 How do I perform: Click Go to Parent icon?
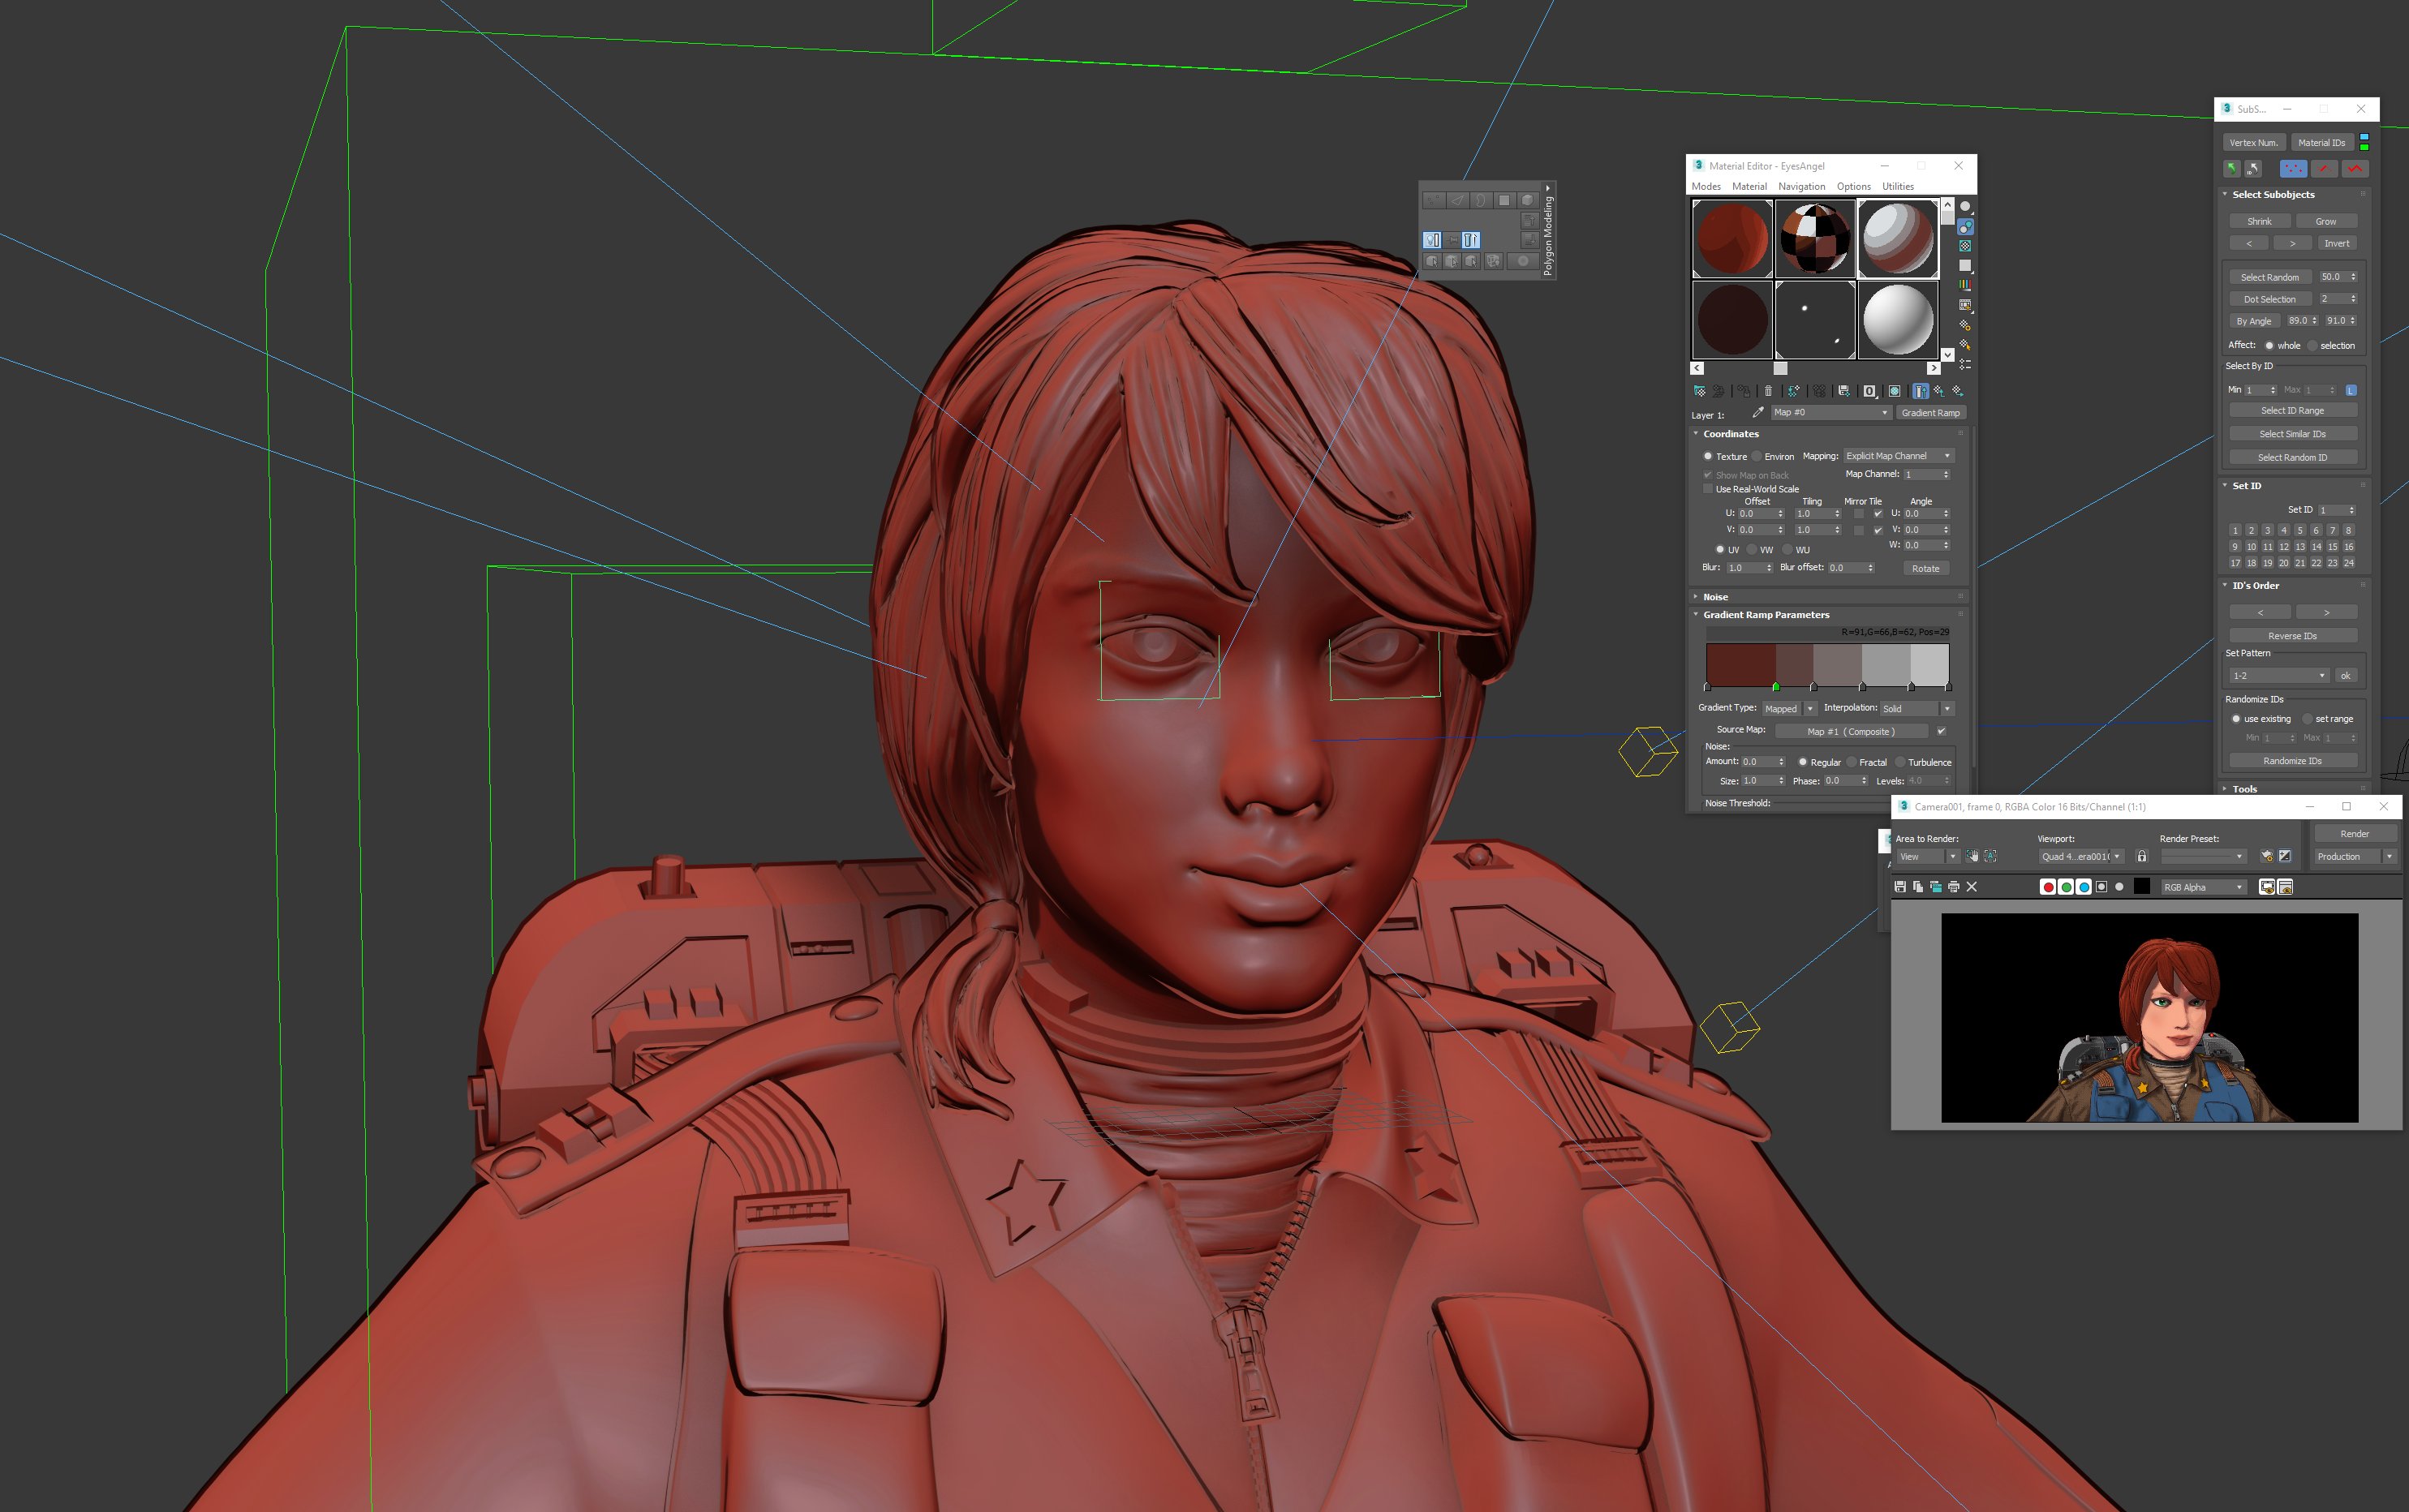coord(1938,391)
